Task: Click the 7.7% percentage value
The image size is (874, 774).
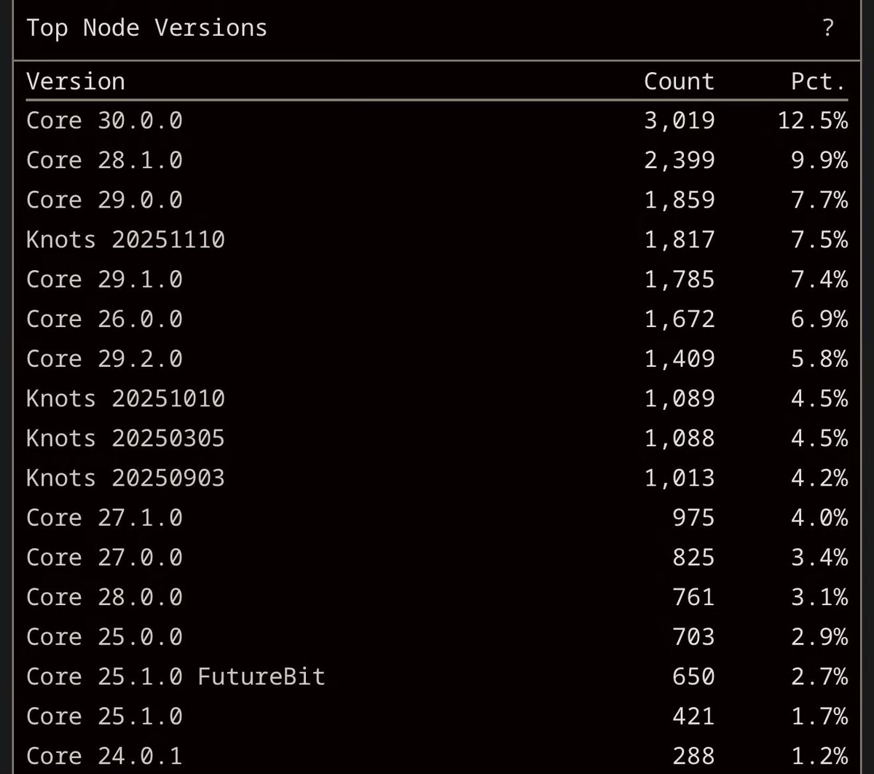Action: click(819, 200)
